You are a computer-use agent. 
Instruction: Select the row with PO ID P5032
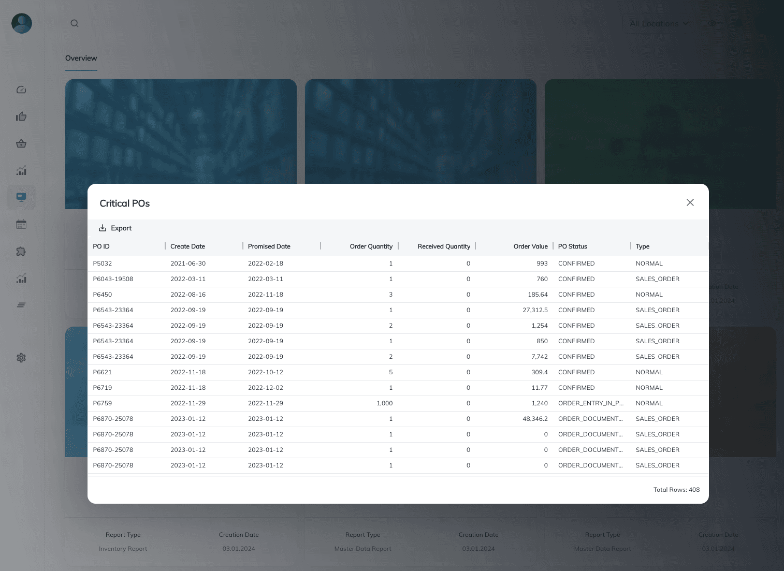pos(103,263)
